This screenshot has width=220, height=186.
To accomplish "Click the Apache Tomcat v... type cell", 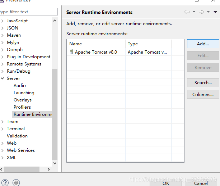I will 147,52.
